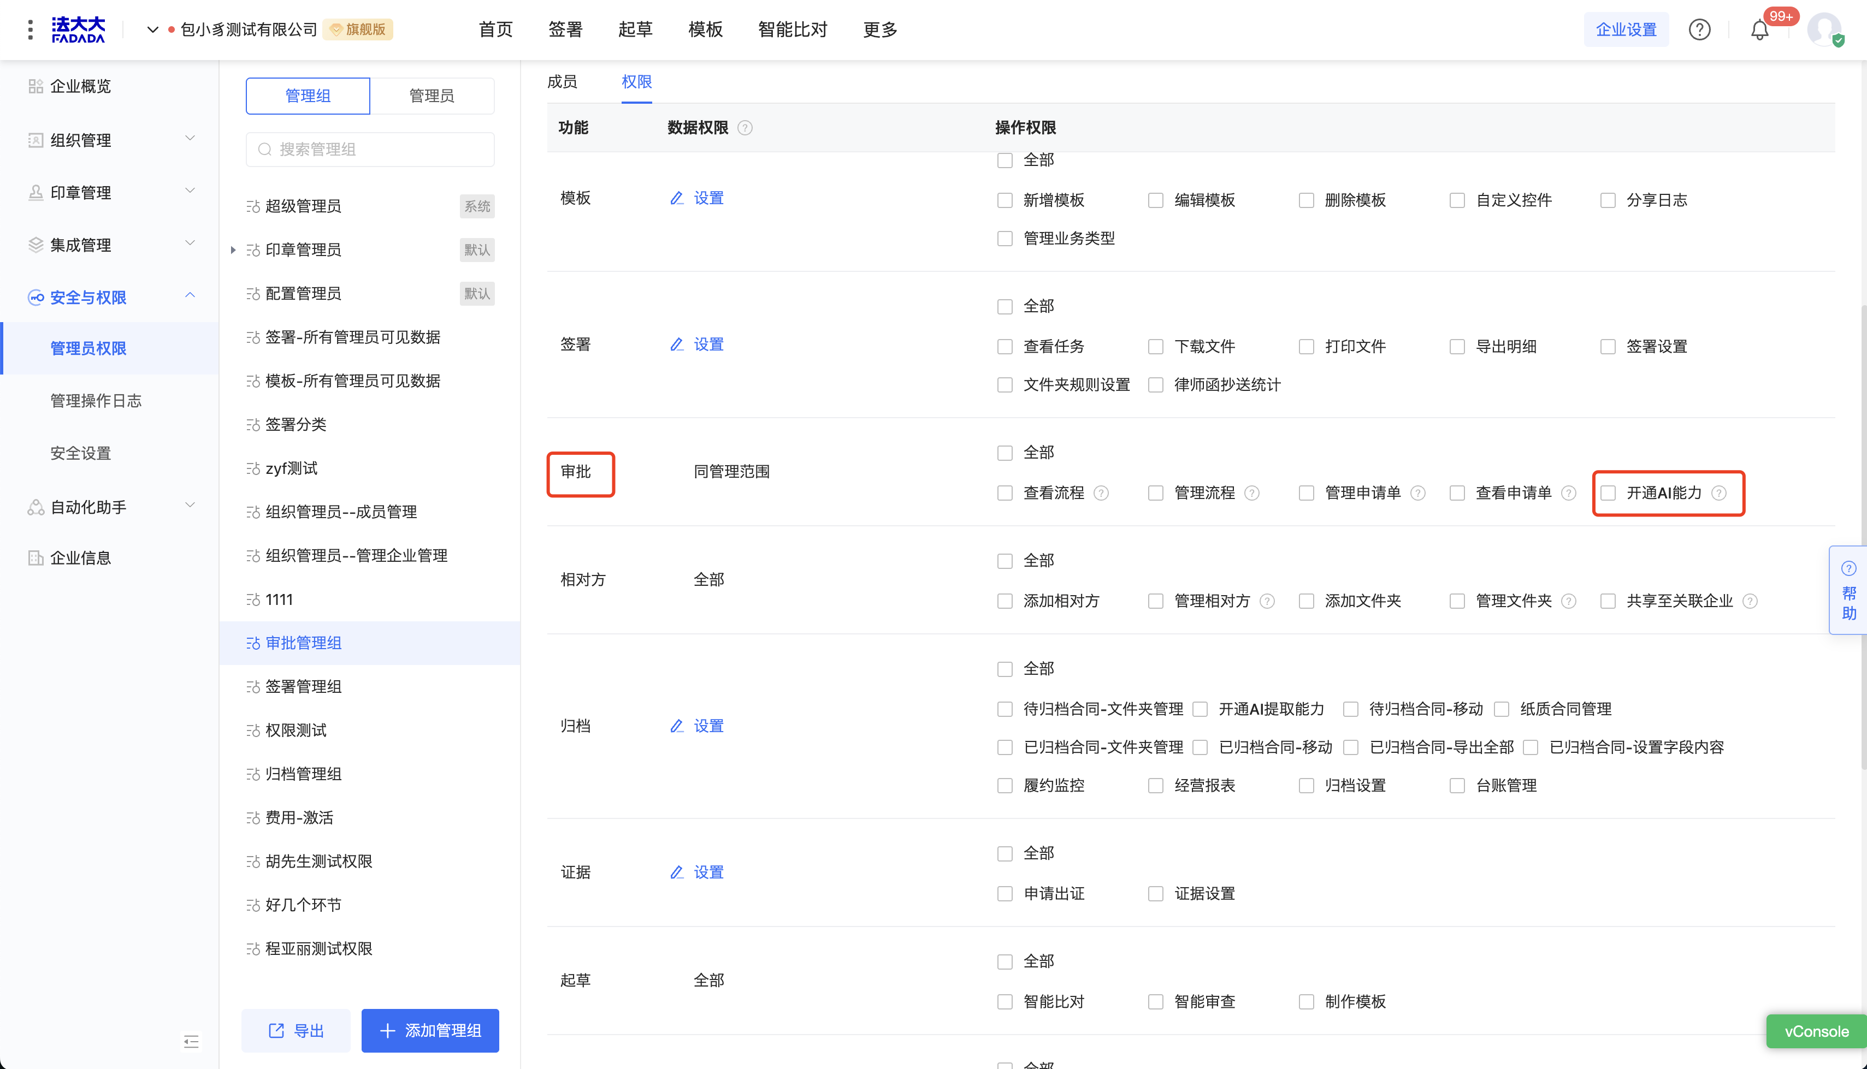Open the help question mark icon in header

click(1699, 30)
